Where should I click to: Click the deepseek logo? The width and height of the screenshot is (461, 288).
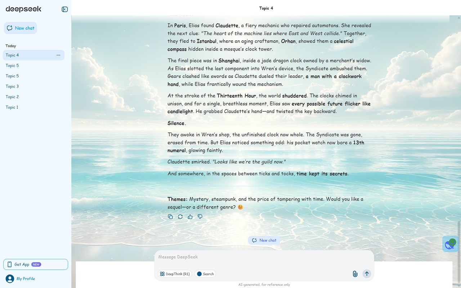coord(23,9)
